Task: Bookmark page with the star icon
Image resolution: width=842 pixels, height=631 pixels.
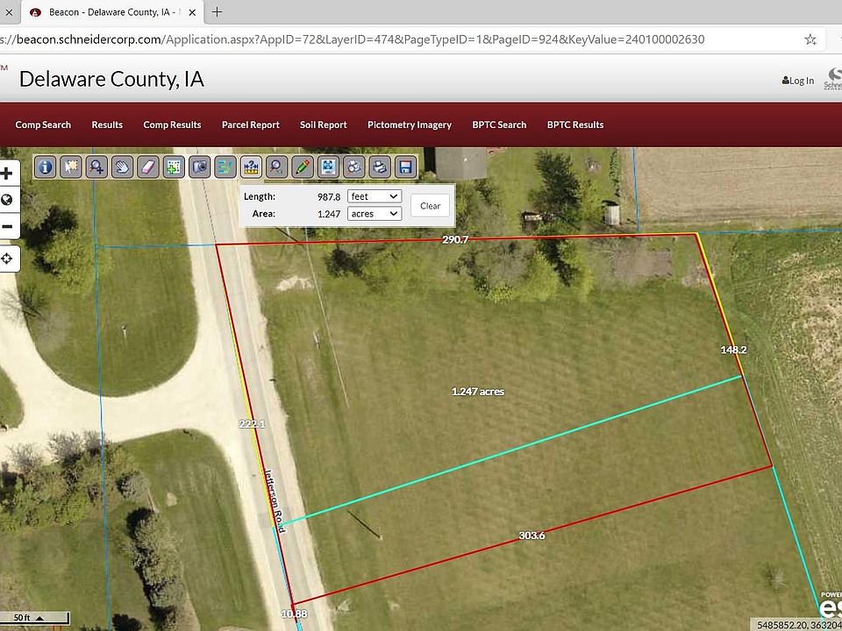Action: tap(810, 39)
